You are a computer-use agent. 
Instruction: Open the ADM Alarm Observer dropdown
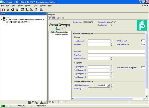coord(108,85)
